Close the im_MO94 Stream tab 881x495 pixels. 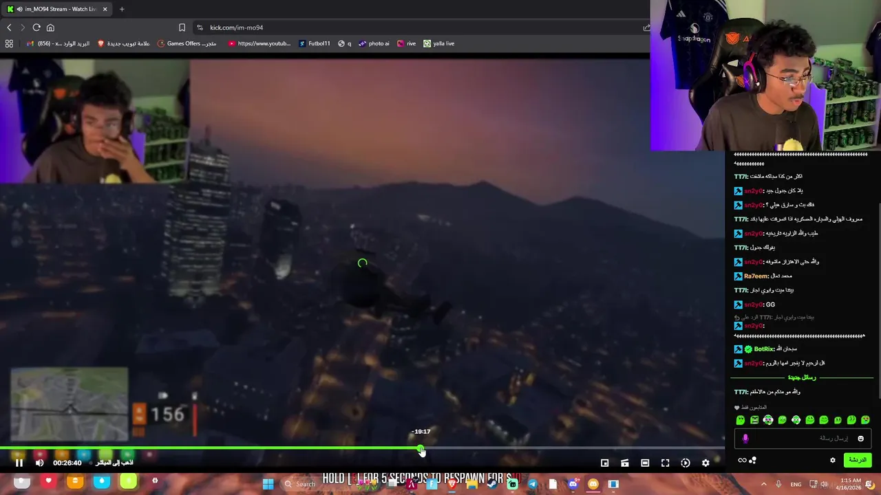[105, 9]
